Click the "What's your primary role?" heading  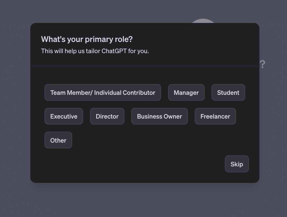[87, 39]
